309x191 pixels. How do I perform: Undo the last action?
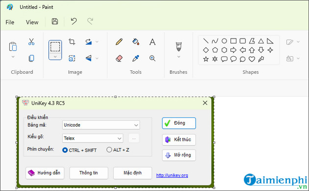[x=74, y=21]
